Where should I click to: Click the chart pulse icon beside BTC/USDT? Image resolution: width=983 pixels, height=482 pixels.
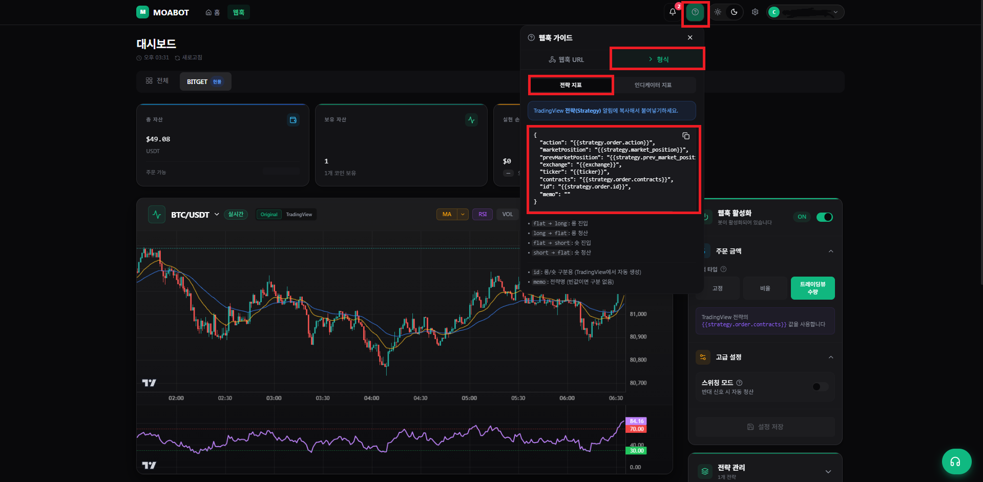(x=157, y=214)
